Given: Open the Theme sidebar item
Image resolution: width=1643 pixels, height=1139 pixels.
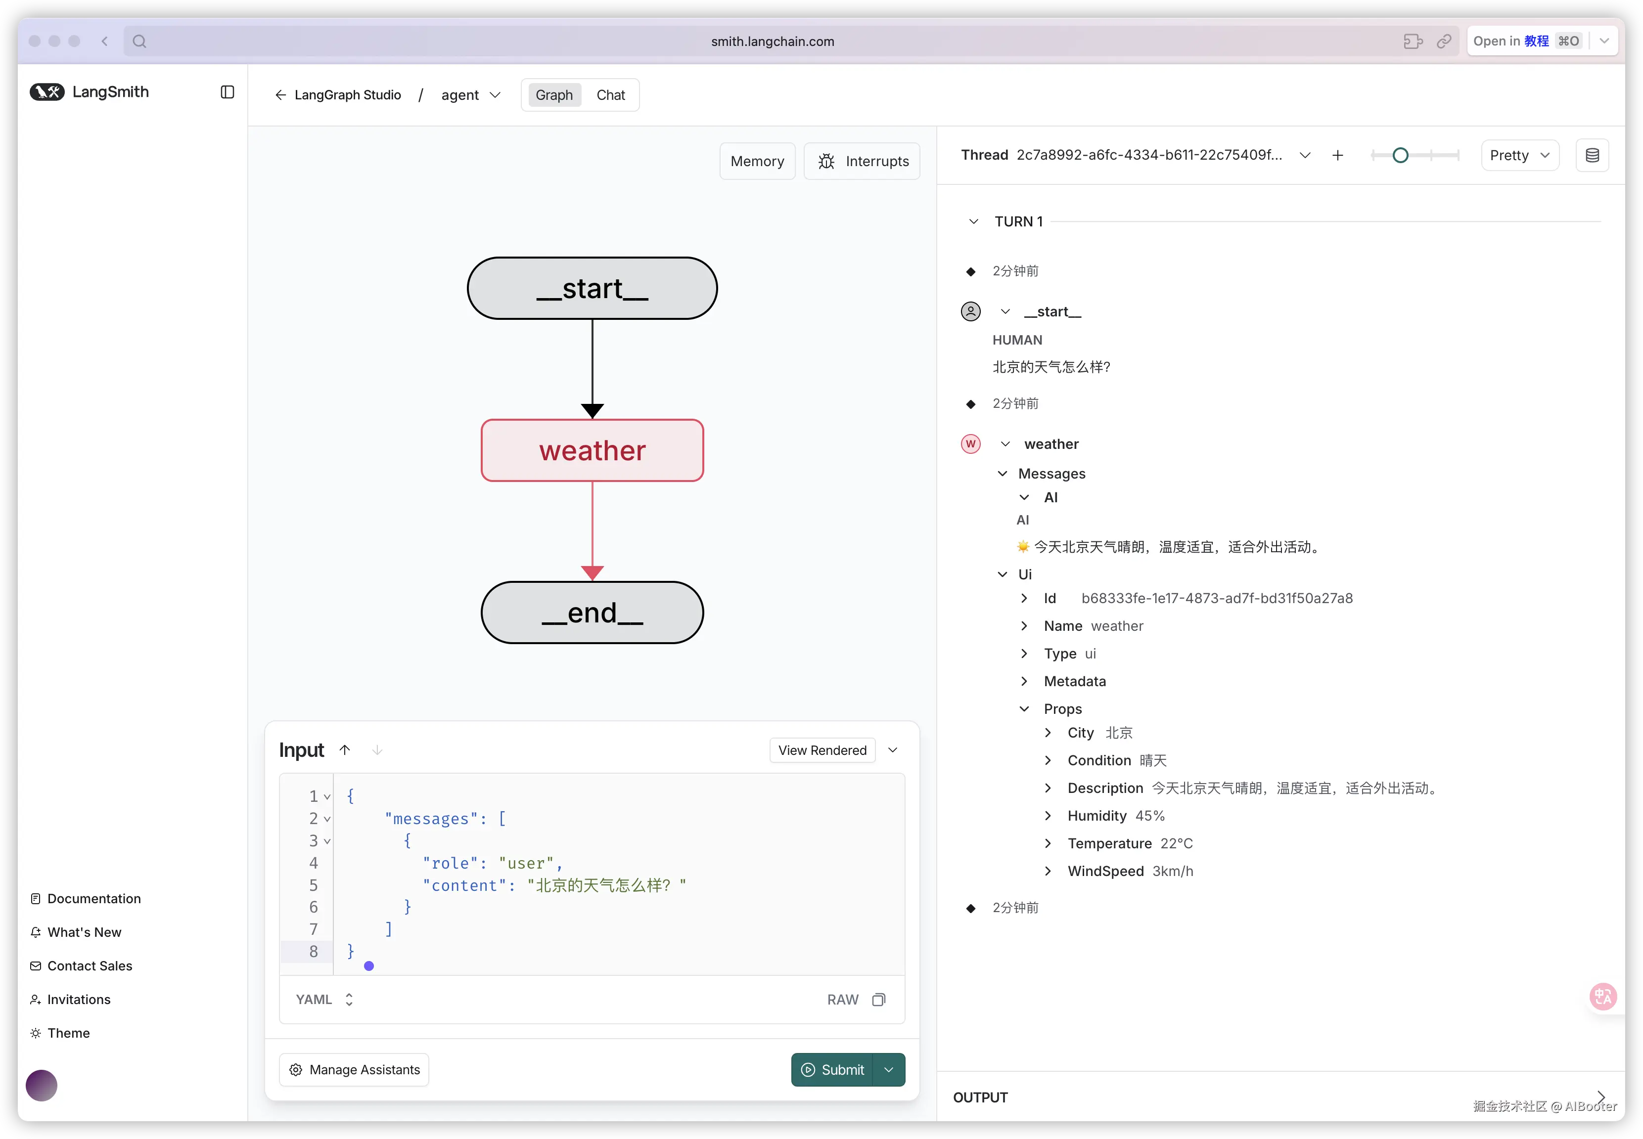Looking at the screenshot, I should click(69, 1033).
